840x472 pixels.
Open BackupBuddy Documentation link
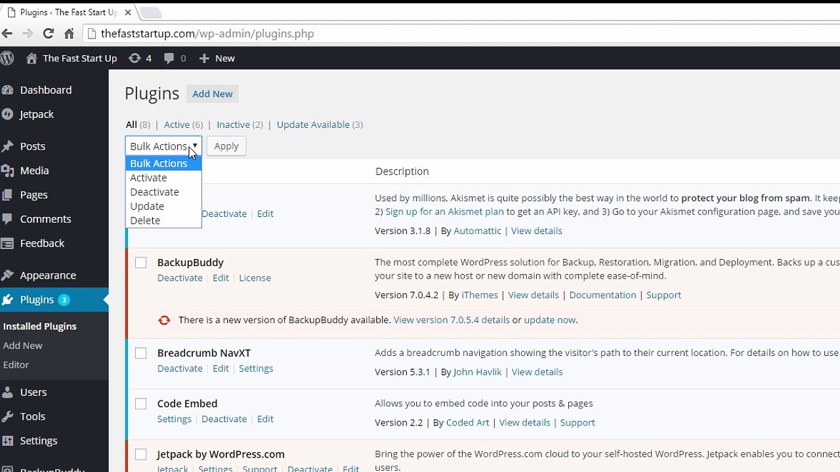pyautogui.click(x=602, y=295)
